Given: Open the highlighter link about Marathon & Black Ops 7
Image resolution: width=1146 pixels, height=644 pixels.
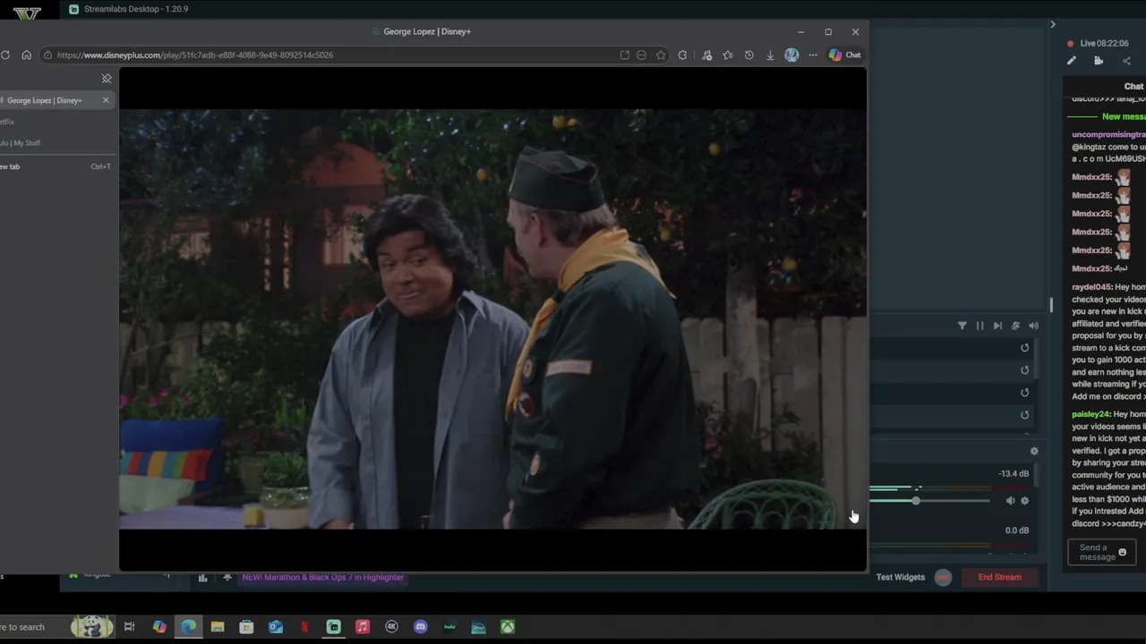Looking at the screenshot, I should 323,578.
